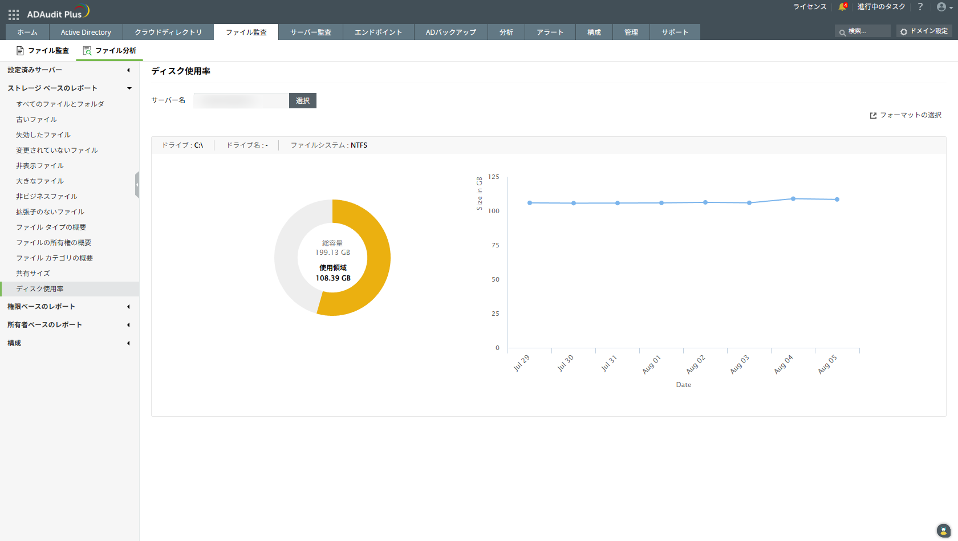
Task: Open ファイル タイプの概要 report
Action: tap(51, 227)
